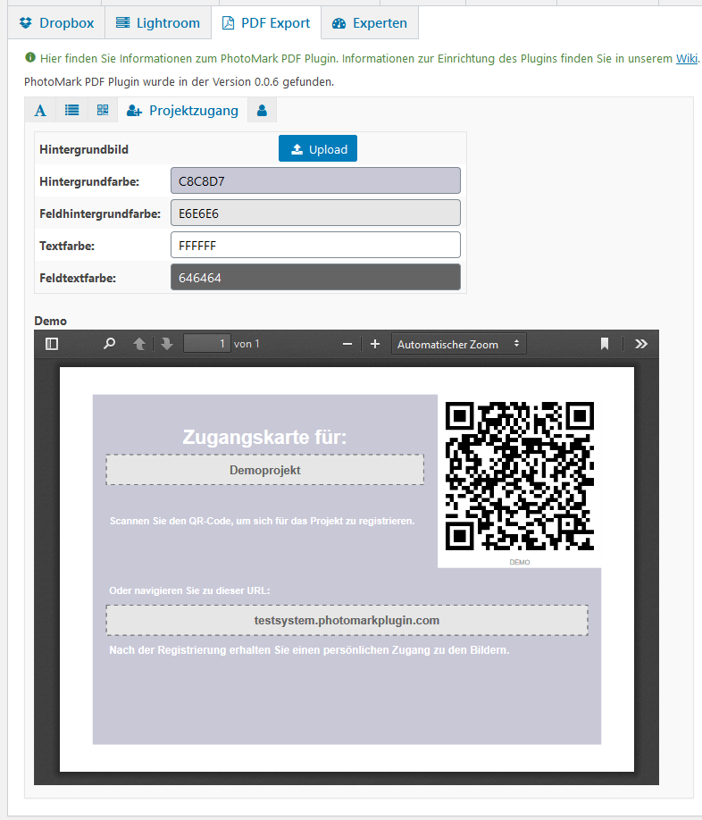Switch to the Dropbox tab
This screenshot has height=820, width=702.
(x=56, y=23)
